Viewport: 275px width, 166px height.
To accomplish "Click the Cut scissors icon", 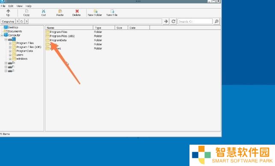I will click(44, 11).
